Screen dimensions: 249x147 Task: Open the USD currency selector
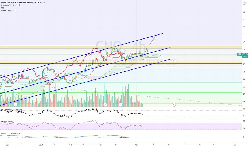point(245,2)
